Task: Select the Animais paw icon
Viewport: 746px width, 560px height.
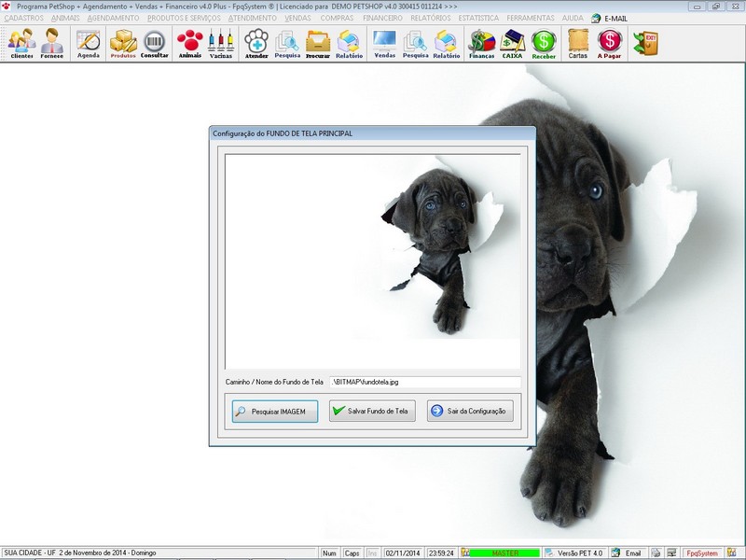Action: pos(189,43)
